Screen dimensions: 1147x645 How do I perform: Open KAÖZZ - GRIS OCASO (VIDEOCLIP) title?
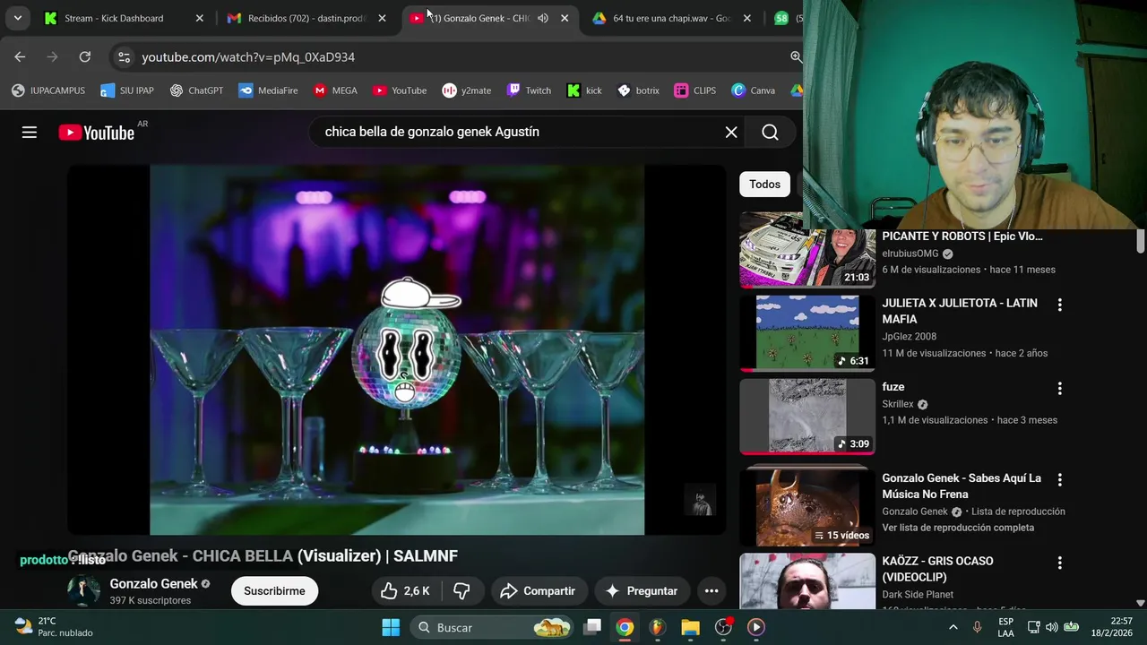pos(937,569)
